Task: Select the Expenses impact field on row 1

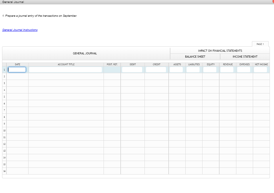Action: click(x=244, y=70)
